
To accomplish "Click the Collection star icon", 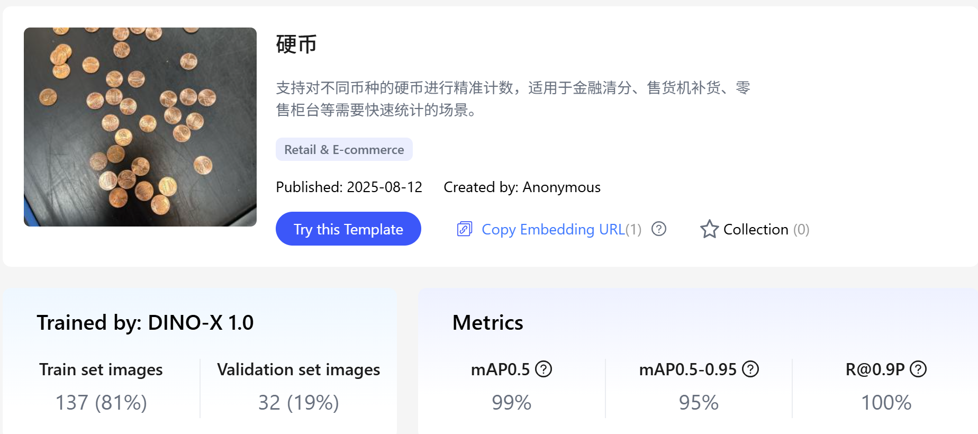I will click(x=709, y=229).
